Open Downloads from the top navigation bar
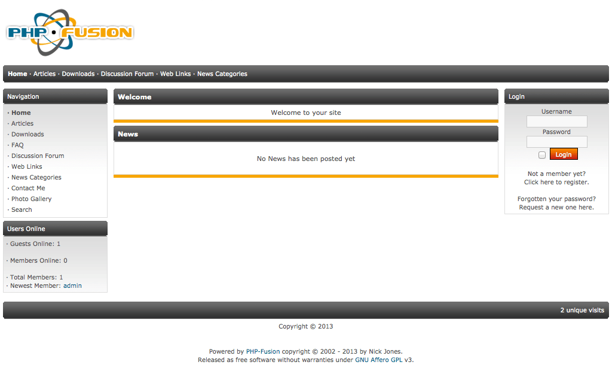 78,74
